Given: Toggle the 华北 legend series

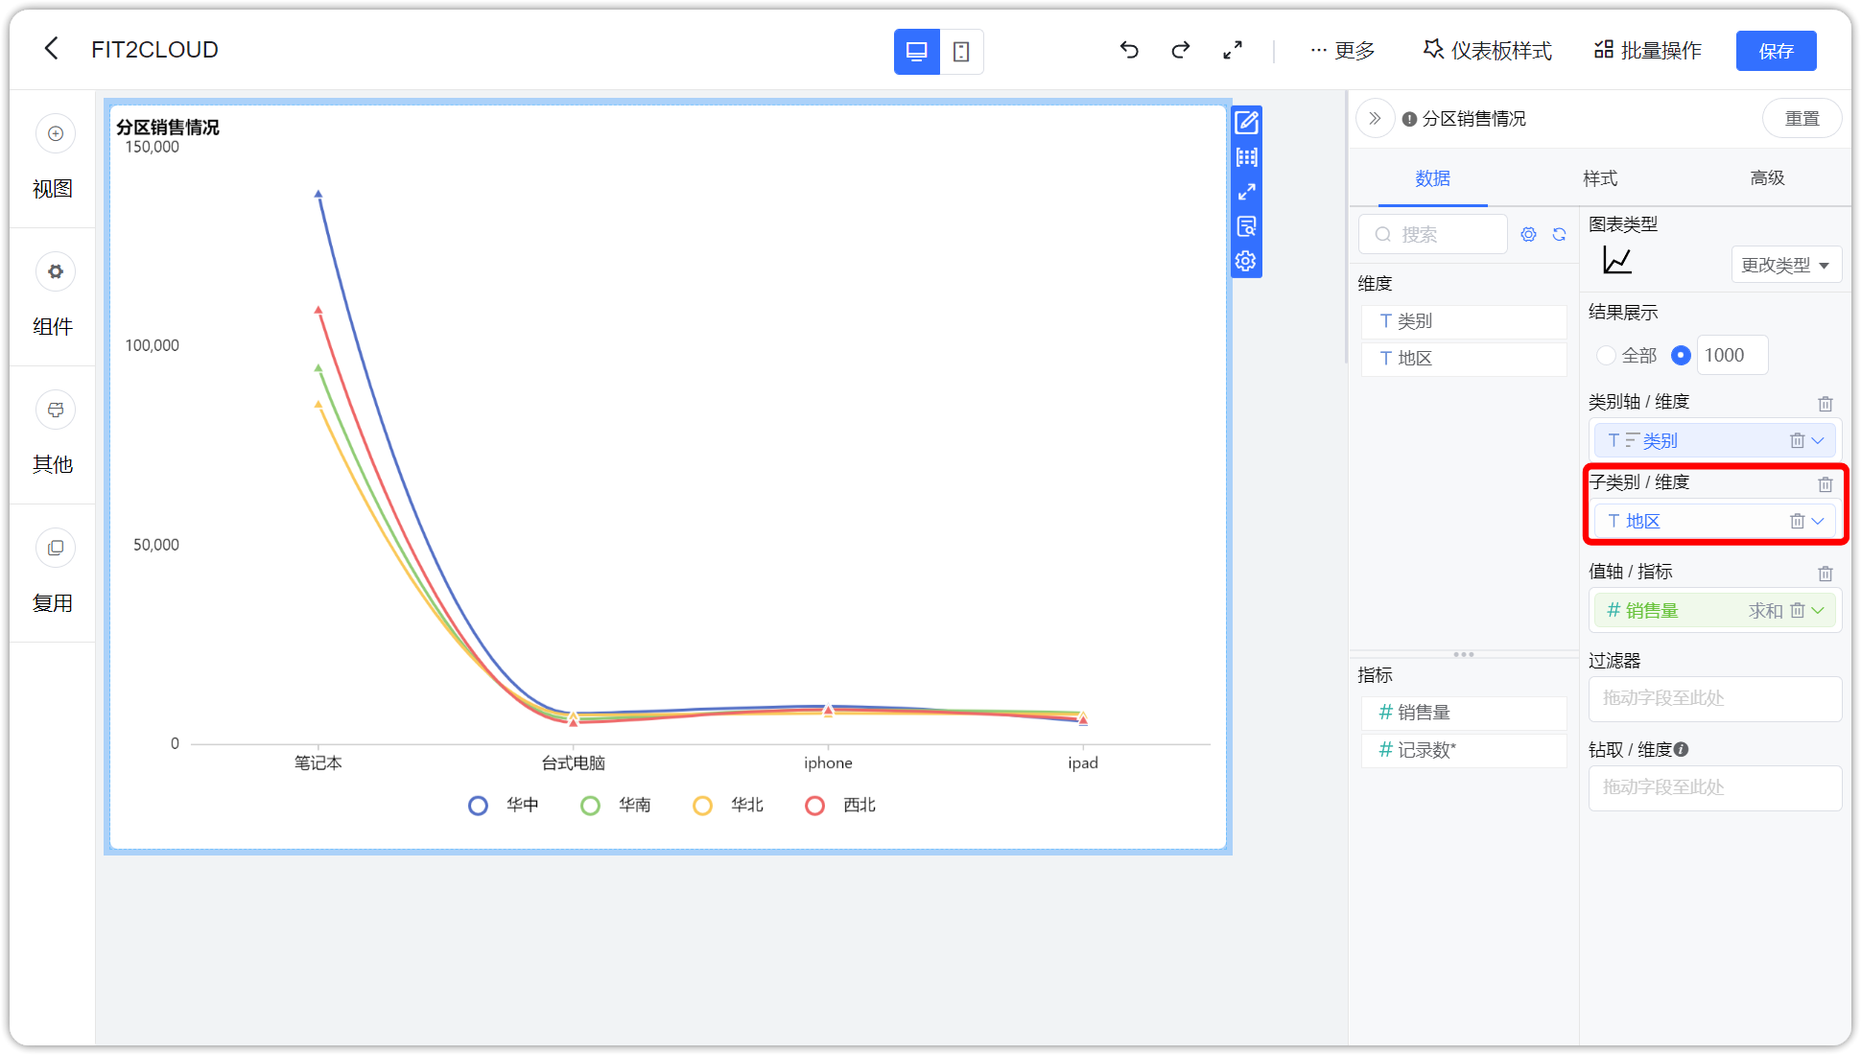Looking at the screenshot, I should 728,806.
